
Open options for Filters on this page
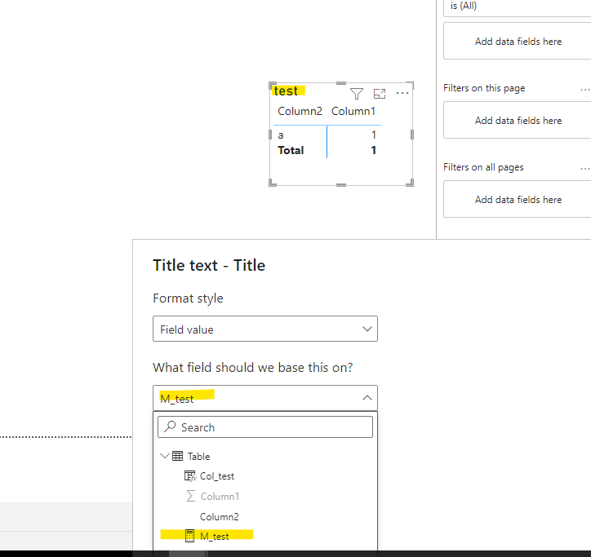pyautogui.click(x=585, y=90)
